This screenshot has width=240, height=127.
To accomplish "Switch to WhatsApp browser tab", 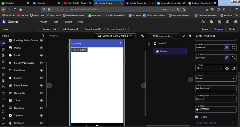I will [x=15, y=3].
